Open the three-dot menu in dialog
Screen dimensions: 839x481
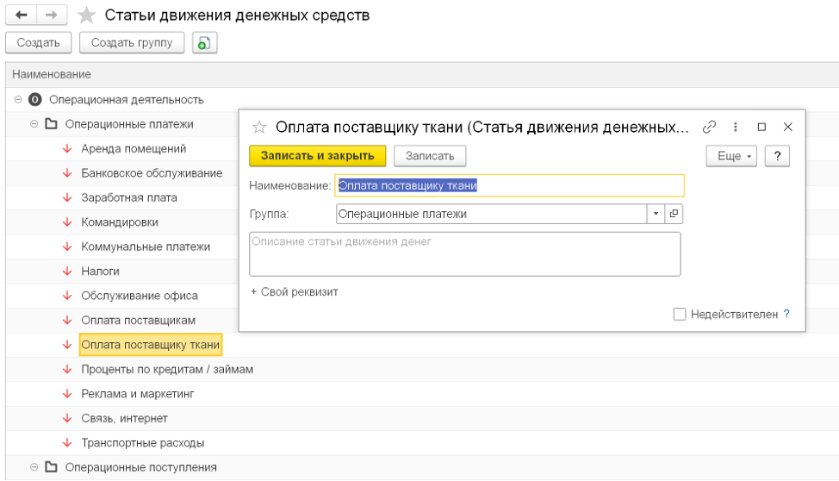tap(736, 127)
